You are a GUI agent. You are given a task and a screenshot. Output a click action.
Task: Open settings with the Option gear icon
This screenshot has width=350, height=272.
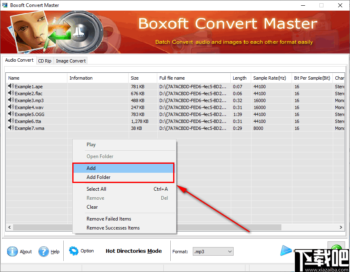74,252
